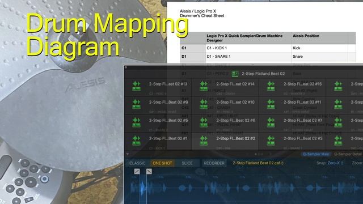This screenshot has height=204, width=363.
Task: Select the sampler icon of pad Beat 02 #11
Action: pos(271,104)
